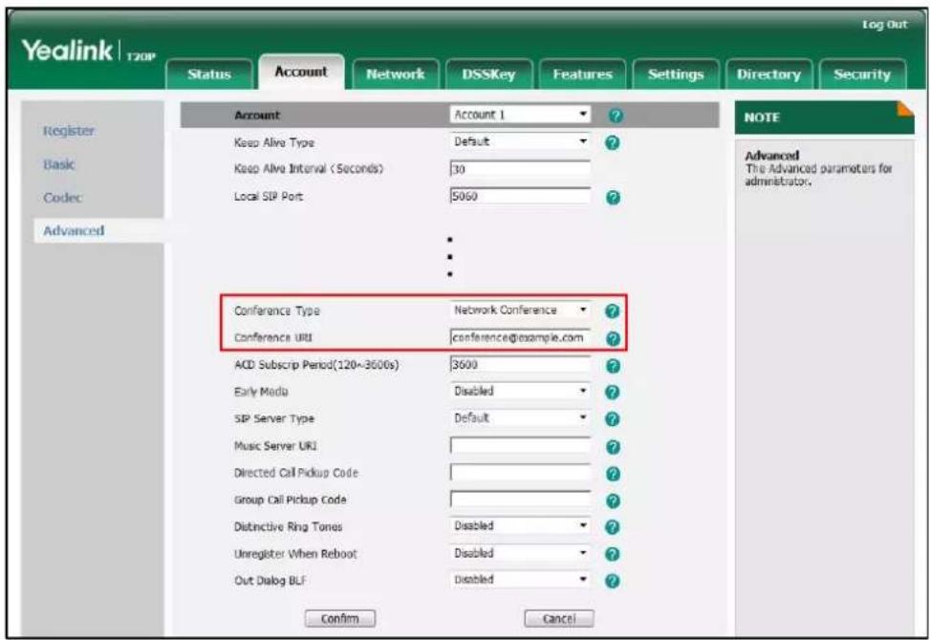Viewport: 930px width, 640px height.
Task: Click help icon for Distinctive Ring Tones
Action: point(613,527)
